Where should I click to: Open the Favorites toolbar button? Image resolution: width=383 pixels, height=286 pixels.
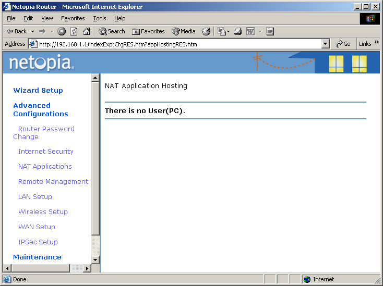click(148, 31)
